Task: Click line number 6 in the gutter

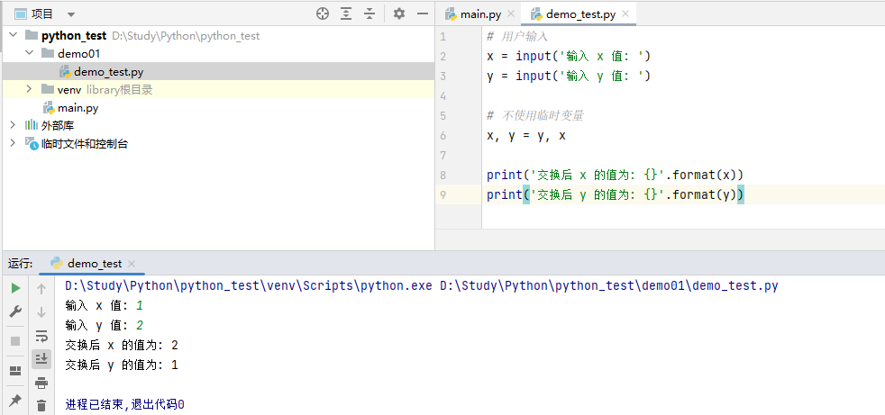Action: coord(442,135)
